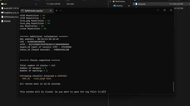
Task: Click the 'trvk_prg Repetition : OK' line
Action: 35,21
